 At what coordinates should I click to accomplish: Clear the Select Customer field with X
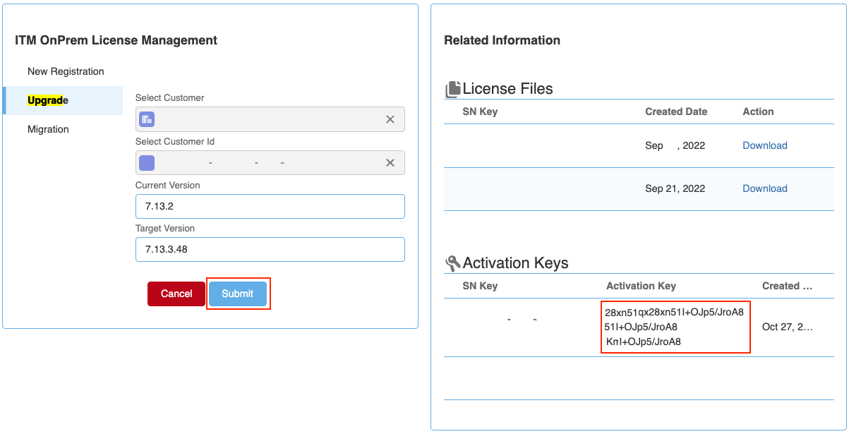390,120
